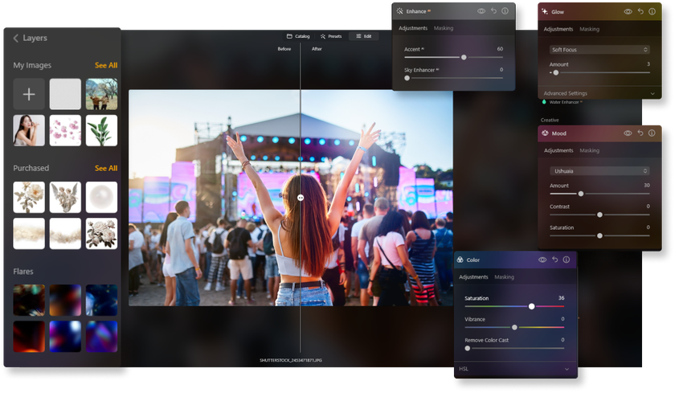Click the Before label above the photo
The height and width of the screenshot is (393, 675).
point(284,49)
